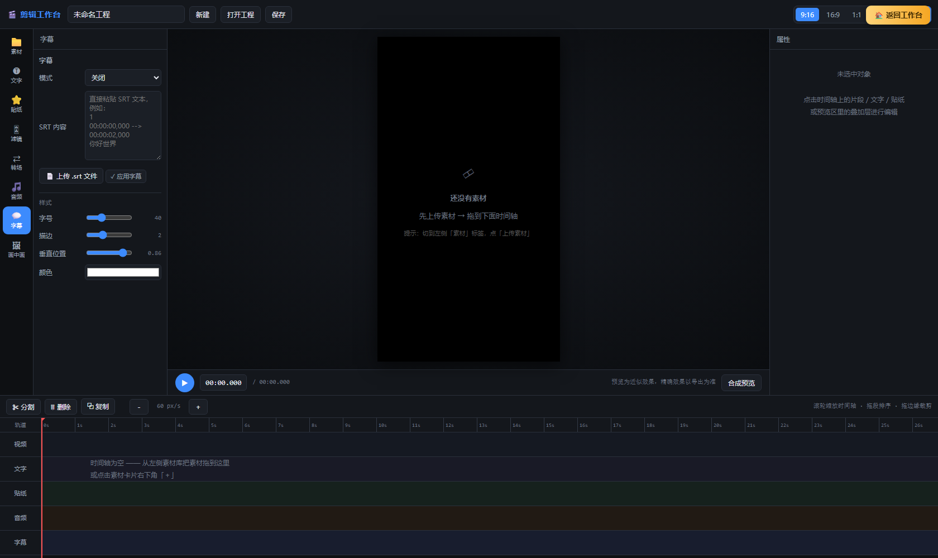Open the 模式 dropdown showing 关闭

[x=123, y=78]
